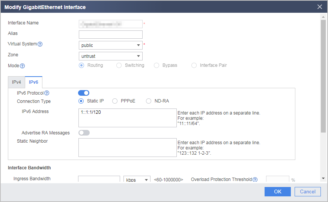Viewport: 328px width, 202px height.
Task: Confirm changes with OK button
Action: tap(278, 191)
